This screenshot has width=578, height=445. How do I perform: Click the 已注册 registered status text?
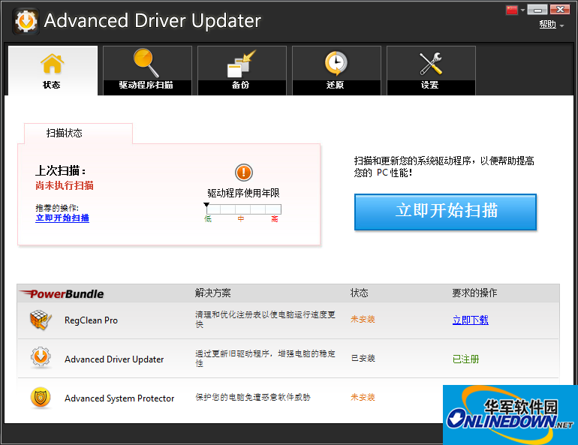(x=466, y=359)
